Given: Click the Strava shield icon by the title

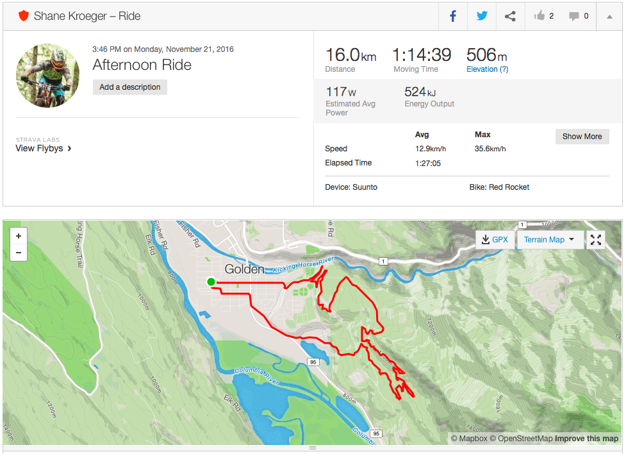Looking at the screenshot, I should click(x=24, y=16).
